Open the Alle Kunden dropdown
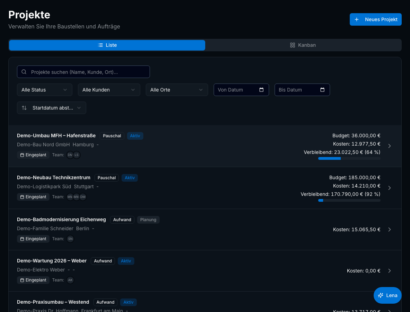Image resolution: width=410 pixels, height=312 pixels. click(x=109, y=90)
